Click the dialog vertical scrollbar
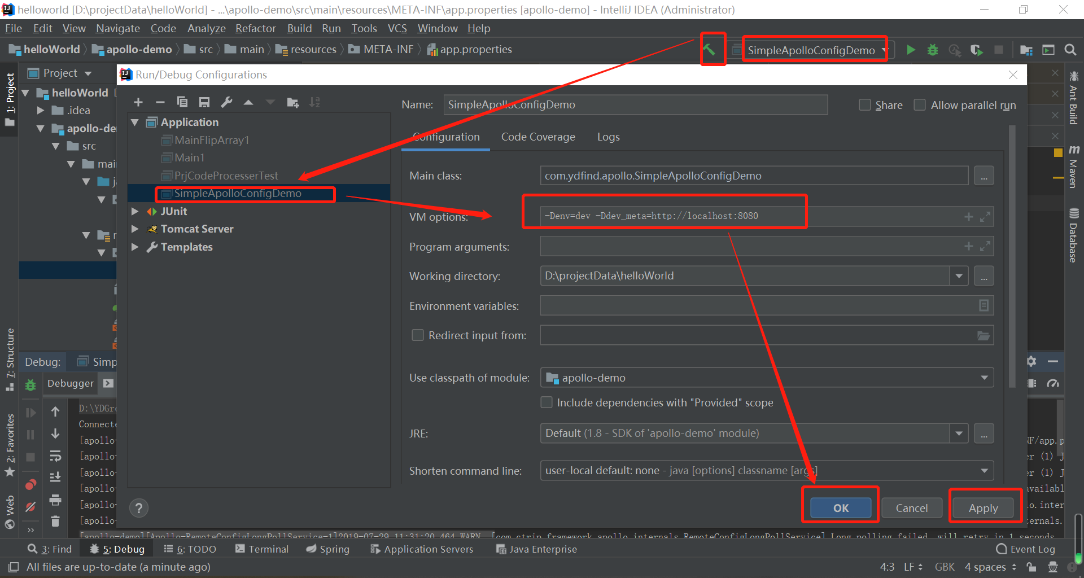The image size is (1084, 578). (x=1012, y=257)
